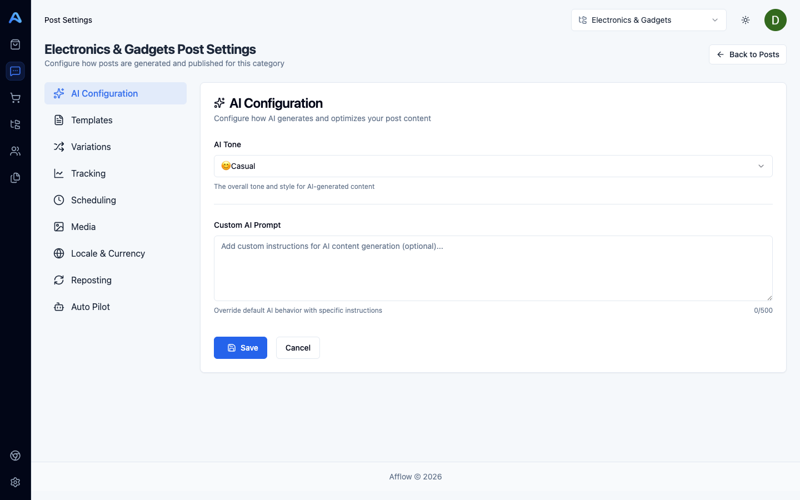The image size is (800, 500).
Task: Open the products bag icon in sidebar
Action: click(16, 44)
